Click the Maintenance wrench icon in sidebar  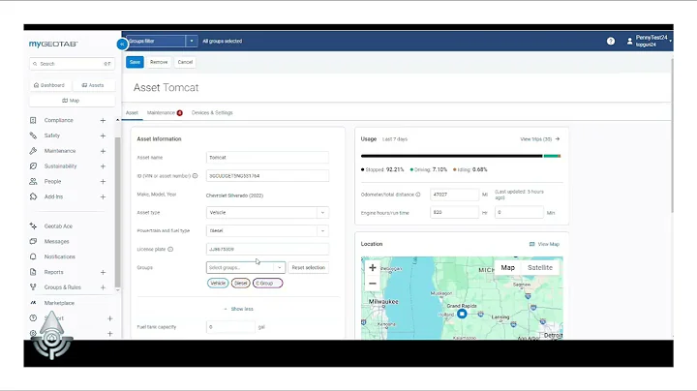33,151
